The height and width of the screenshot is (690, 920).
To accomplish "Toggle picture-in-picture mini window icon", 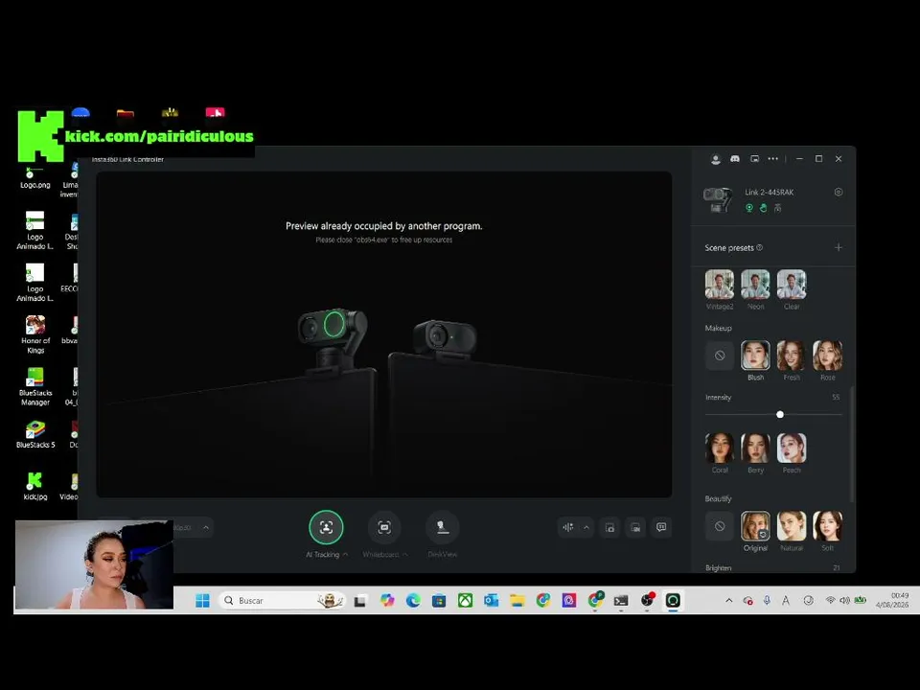I will click(754, 159).
